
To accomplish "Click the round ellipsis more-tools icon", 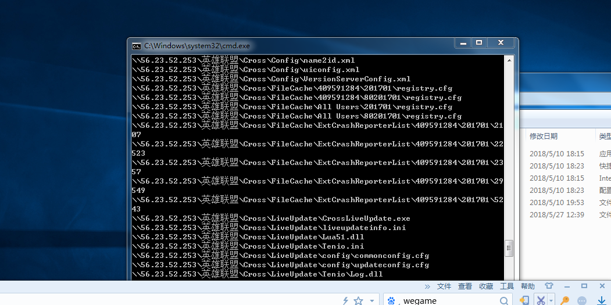I will click(x=582, y=301).
